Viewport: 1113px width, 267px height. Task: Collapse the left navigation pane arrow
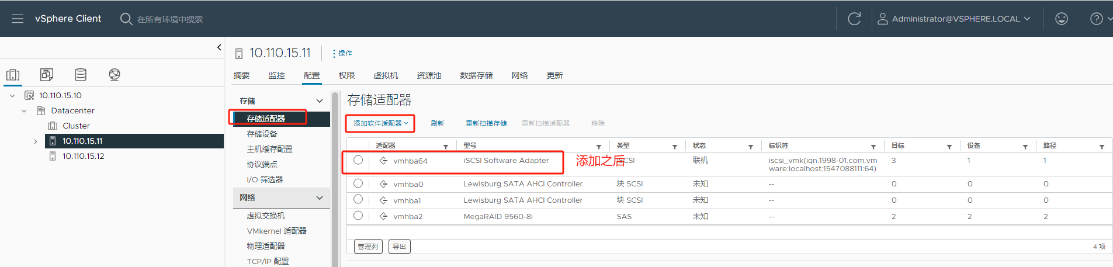click(x=219, y=47)
